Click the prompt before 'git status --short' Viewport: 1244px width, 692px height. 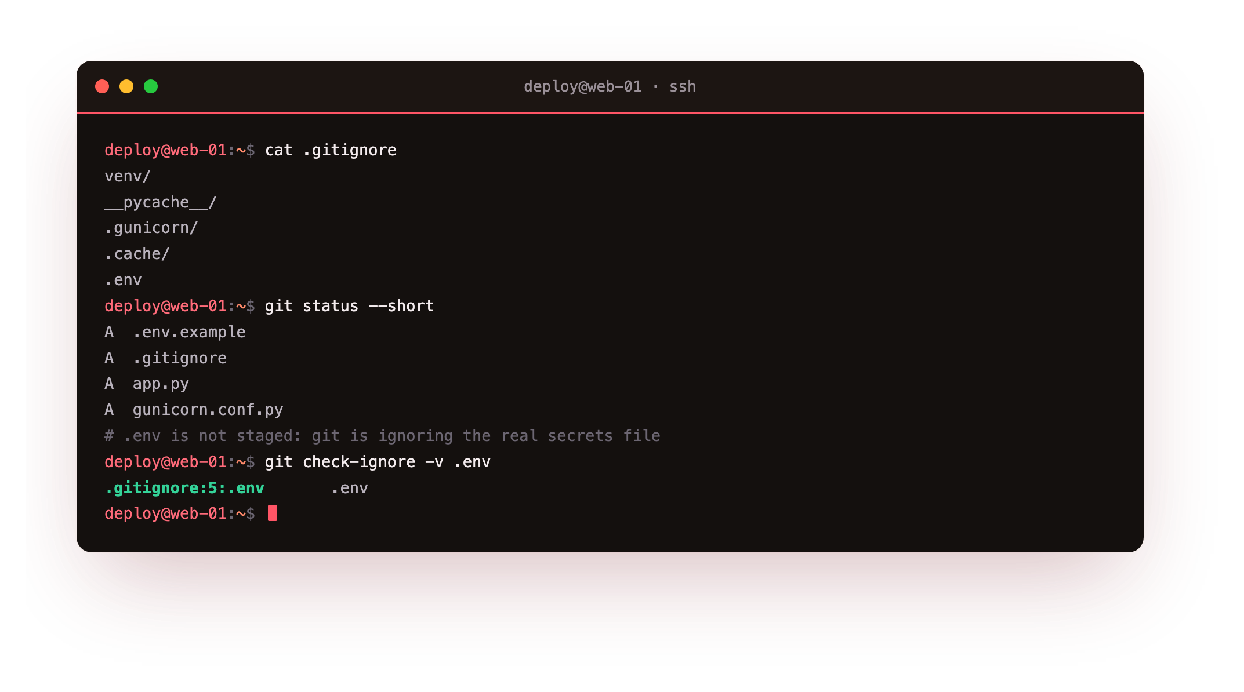180,306
